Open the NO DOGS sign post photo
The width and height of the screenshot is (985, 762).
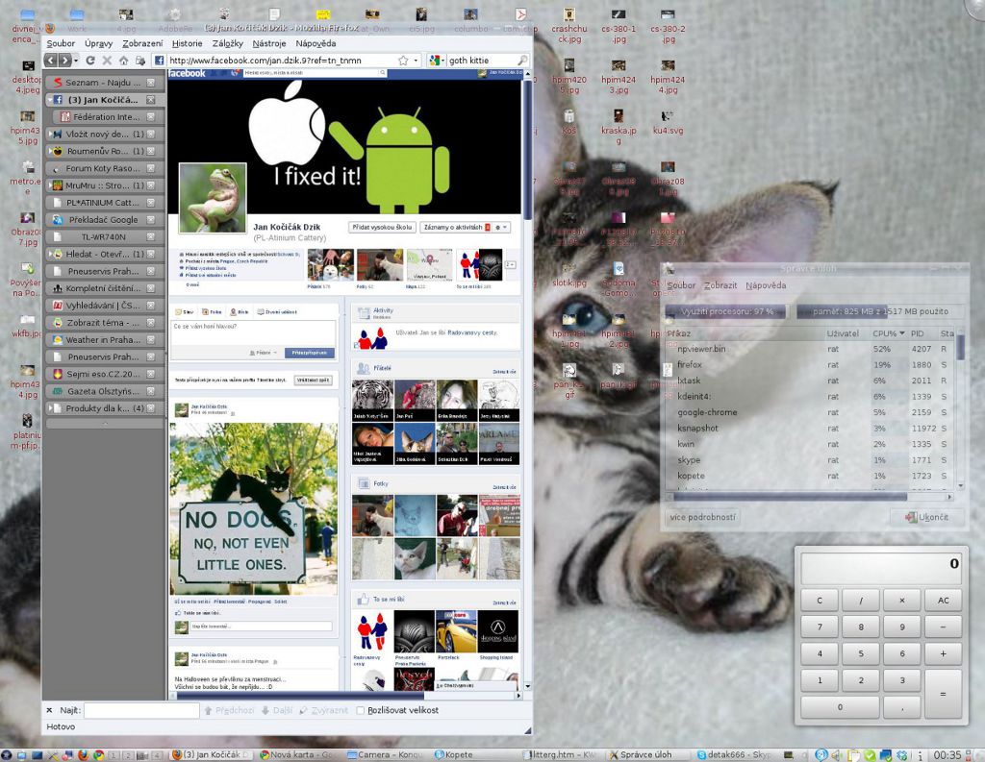click(x=253, y=508)
